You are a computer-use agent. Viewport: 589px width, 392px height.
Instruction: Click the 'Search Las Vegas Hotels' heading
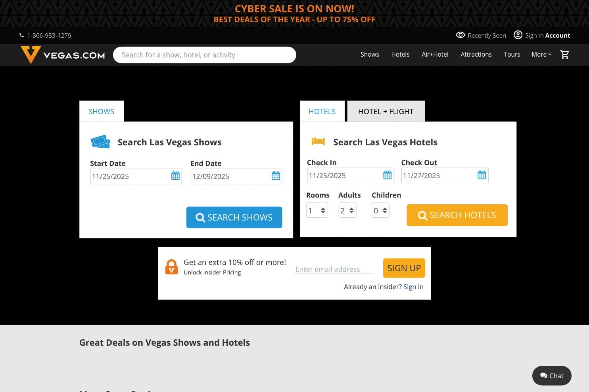point(385,142)
